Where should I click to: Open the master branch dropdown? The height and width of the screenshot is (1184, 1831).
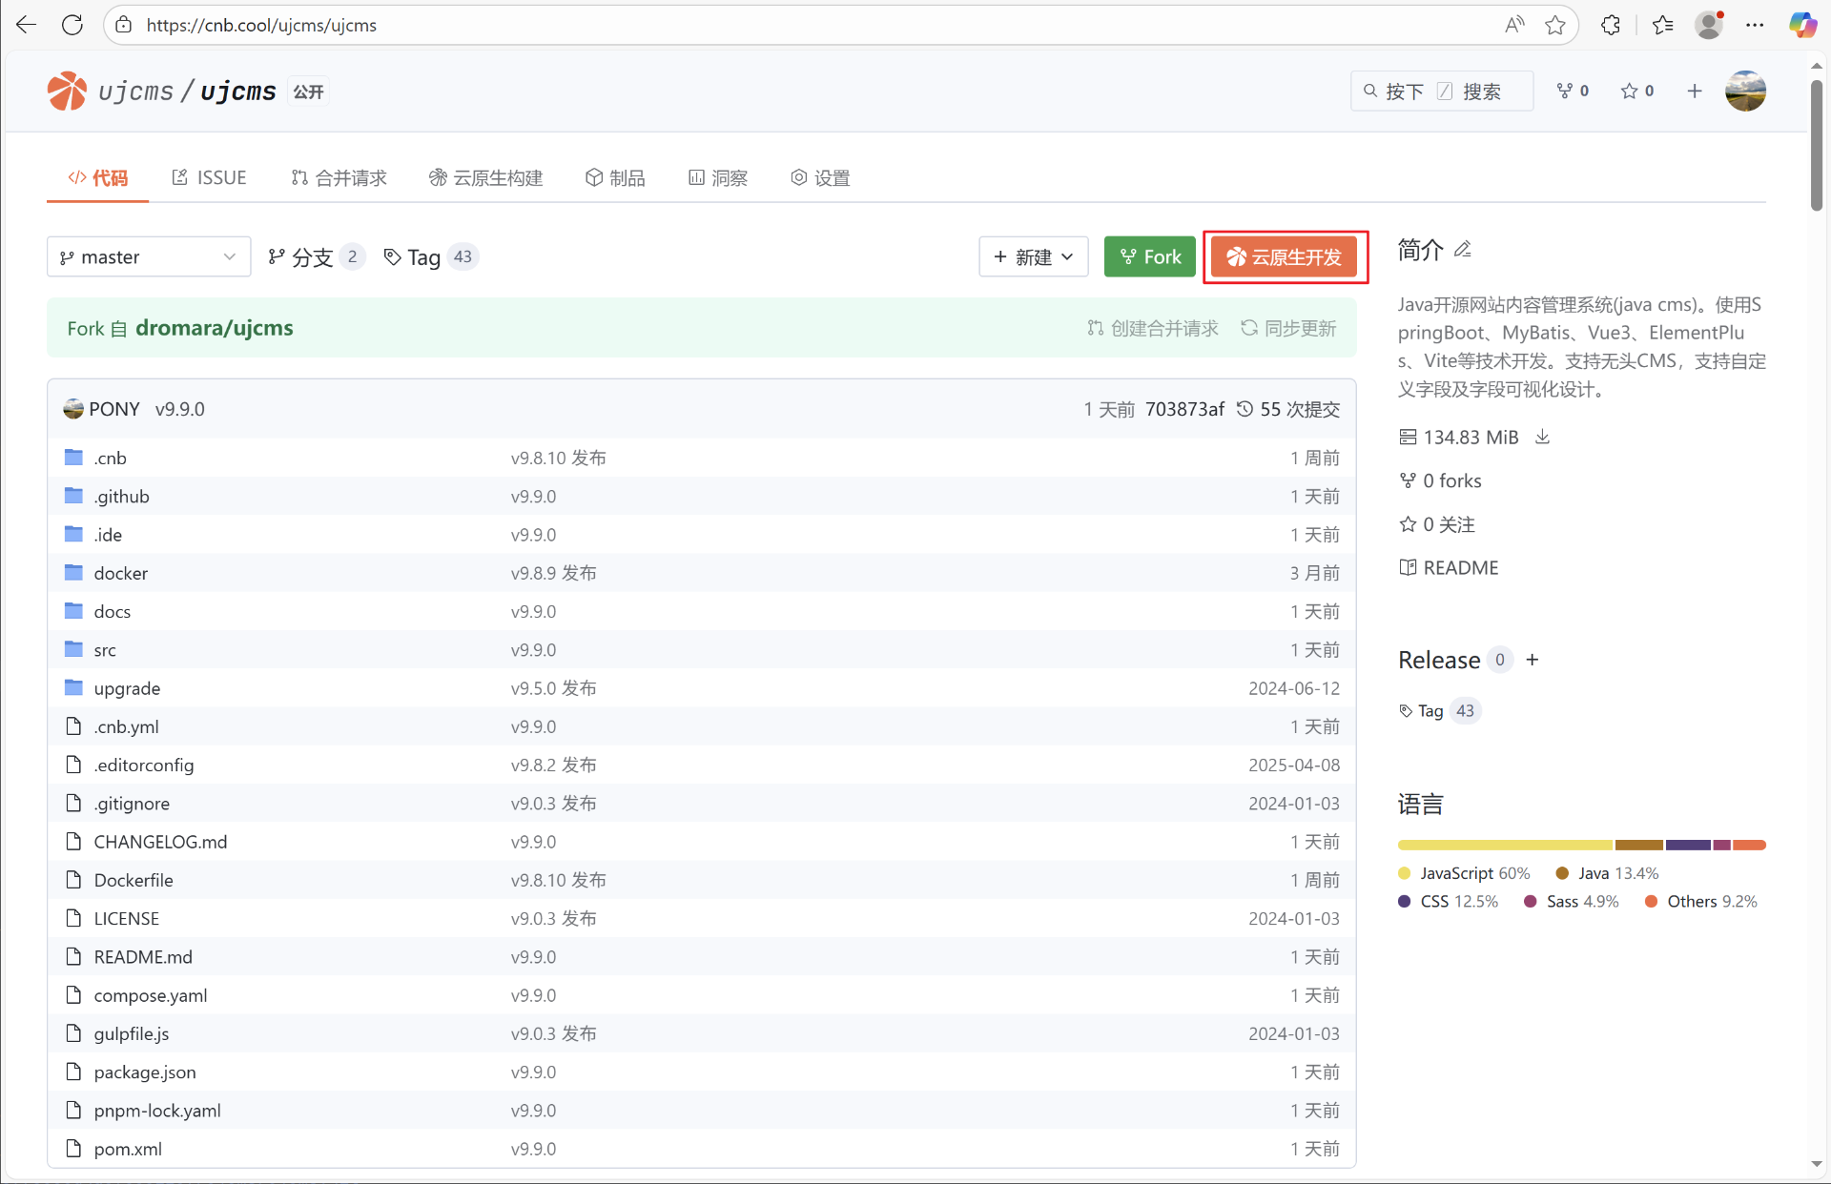point(149,256)
